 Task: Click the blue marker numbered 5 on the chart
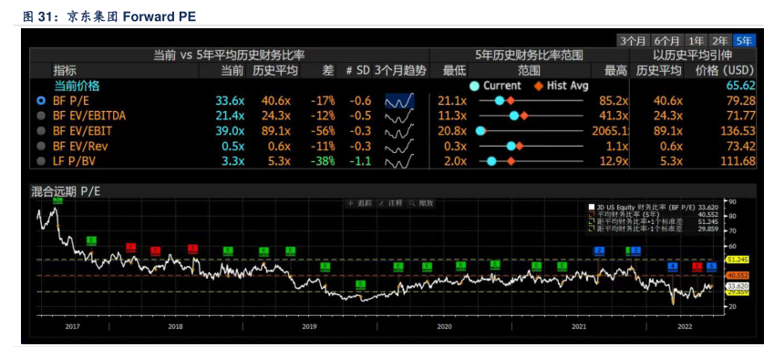711,267
